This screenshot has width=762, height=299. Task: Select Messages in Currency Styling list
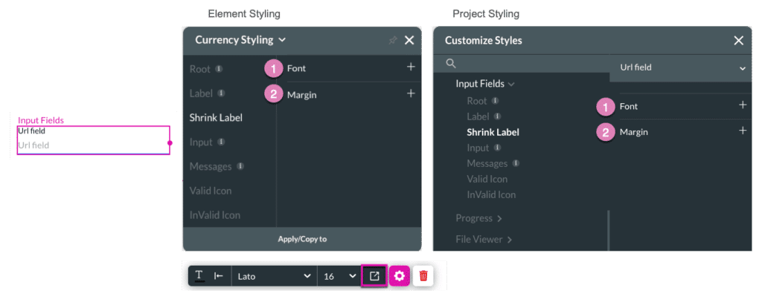point(211,166)
